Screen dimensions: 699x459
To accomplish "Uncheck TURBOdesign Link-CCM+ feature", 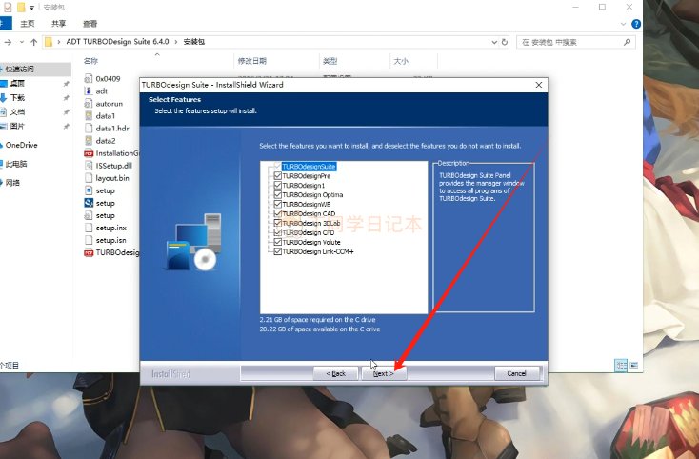I will pyautogui.click(x=278, y=251).
